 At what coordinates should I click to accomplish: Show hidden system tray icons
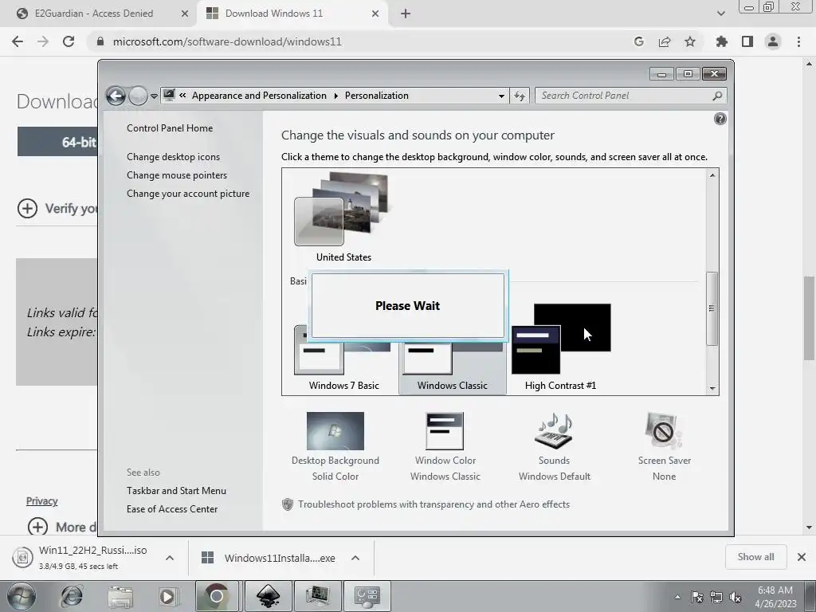[x=677, y=597]
